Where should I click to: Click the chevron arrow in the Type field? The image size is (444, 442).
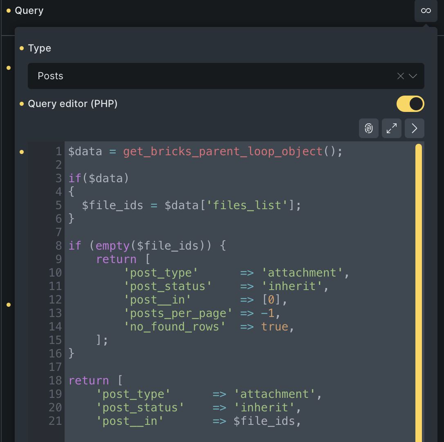click(413, 76)
